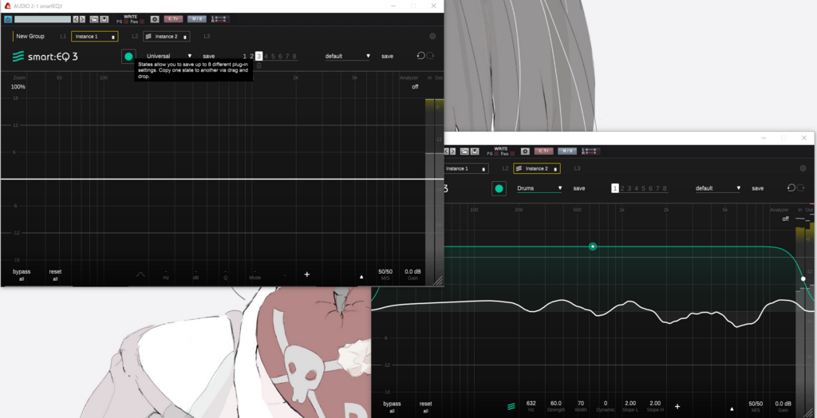This screenshot has width=817, height=418.
Task: Toggle the M/S button in the back window toolbar
Action: [x=567, y=151]
